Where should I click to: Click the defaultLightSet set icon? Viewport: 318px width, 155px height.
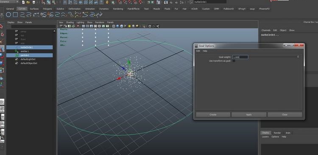point(17,59)
